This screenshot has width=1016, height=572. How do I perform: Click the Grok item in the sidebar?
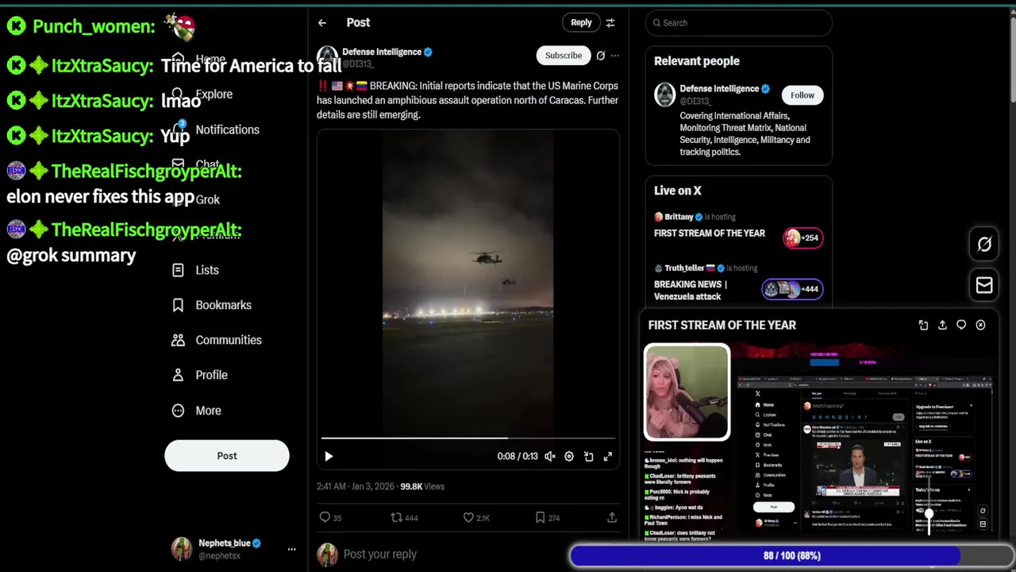pos(208,199)
